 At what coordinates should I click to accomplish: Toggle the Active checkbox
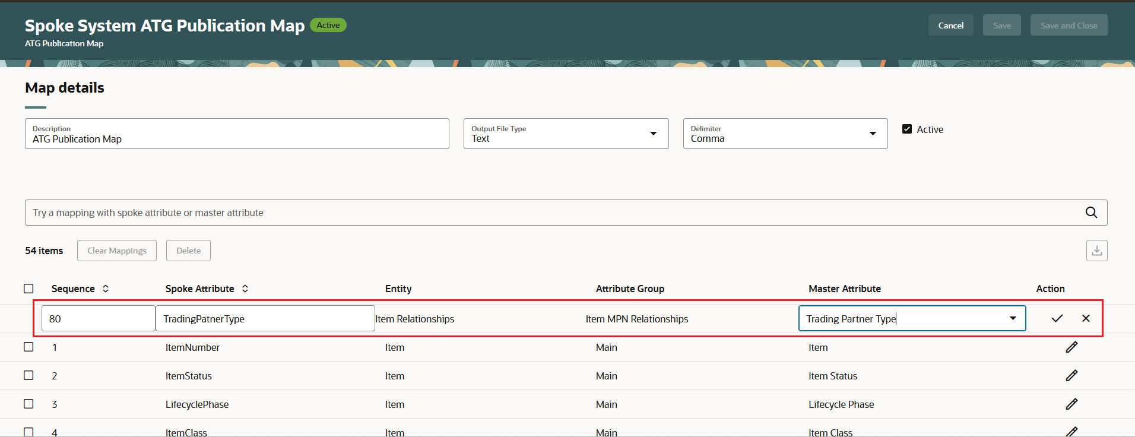coord(907,129)
